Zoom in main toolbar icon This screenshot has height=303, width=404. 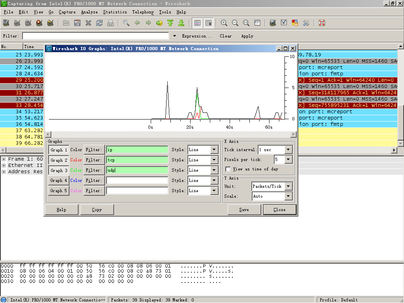tap(224, 23)
